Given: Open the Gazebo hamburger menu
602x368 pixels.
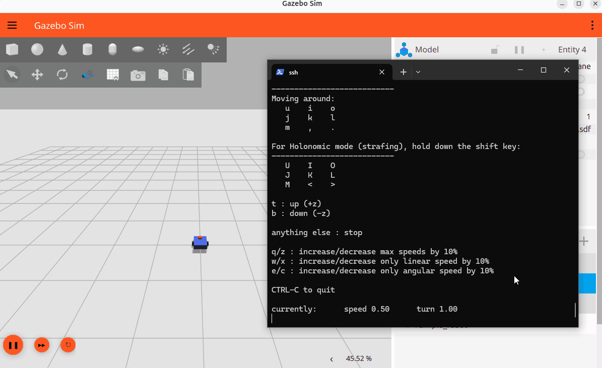Looking at the screenshot, I should click(x=12, y=25).
